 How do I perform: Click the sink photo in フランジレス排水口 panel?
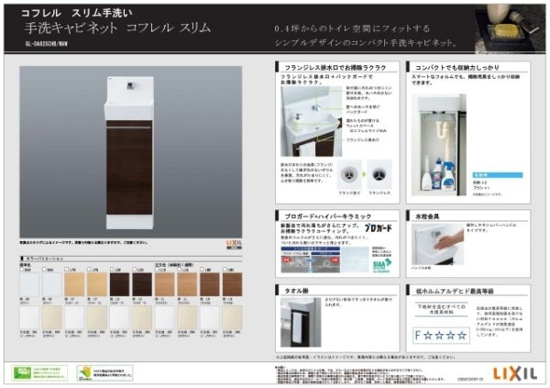(311, 121)
